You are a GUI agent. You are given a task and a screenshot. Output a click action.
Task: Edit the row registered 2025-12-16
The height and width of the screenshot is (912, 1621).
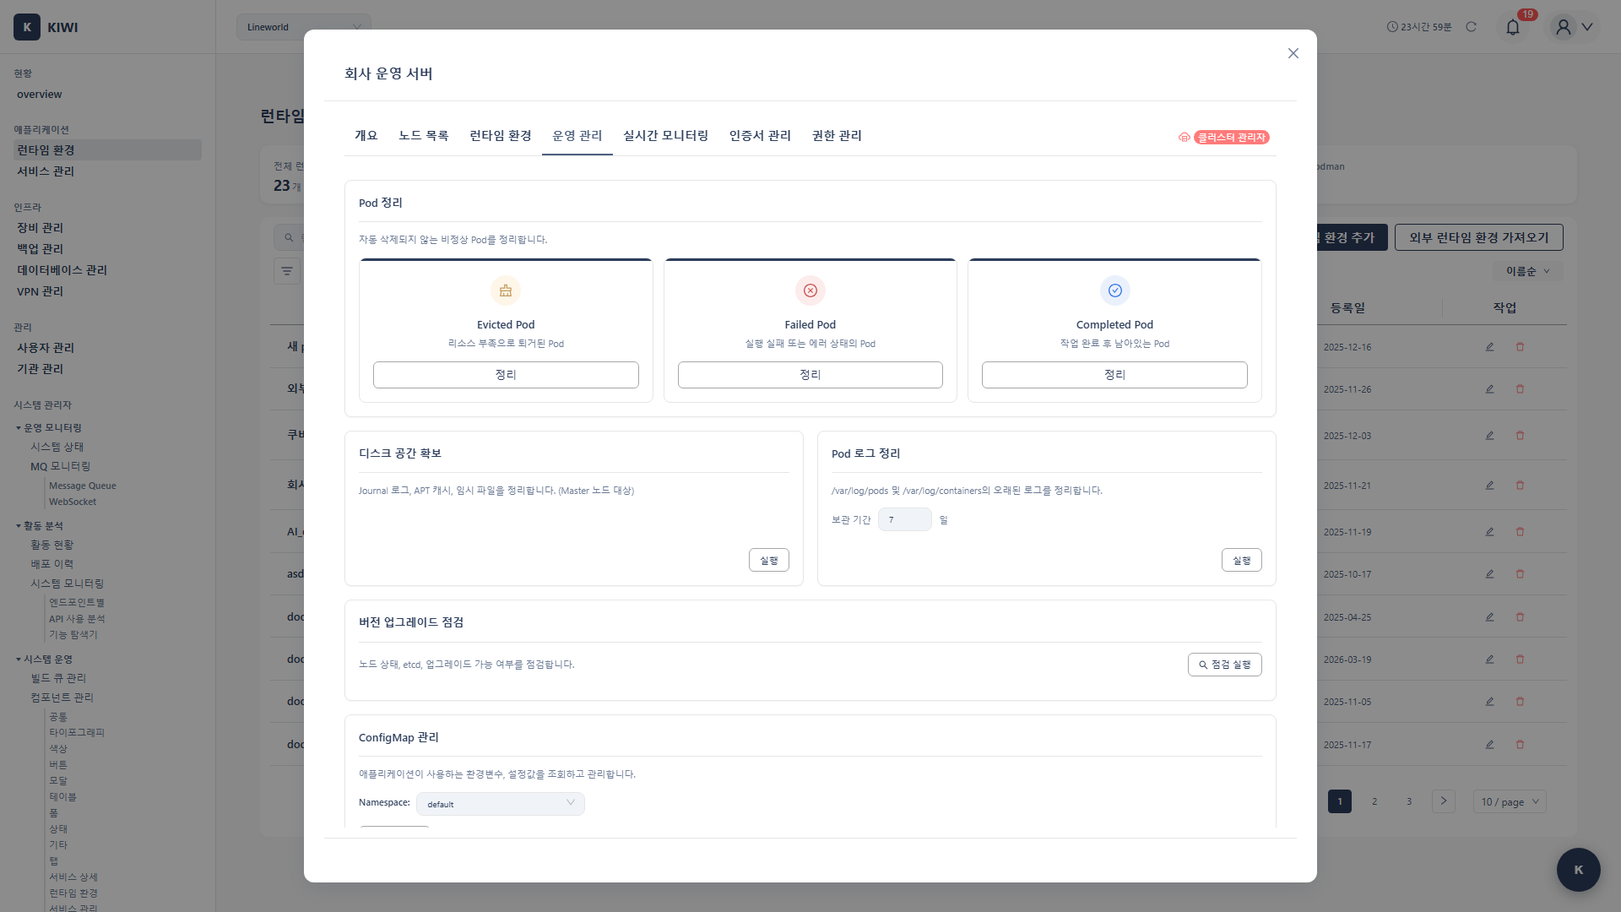(x=1489, y=347)
